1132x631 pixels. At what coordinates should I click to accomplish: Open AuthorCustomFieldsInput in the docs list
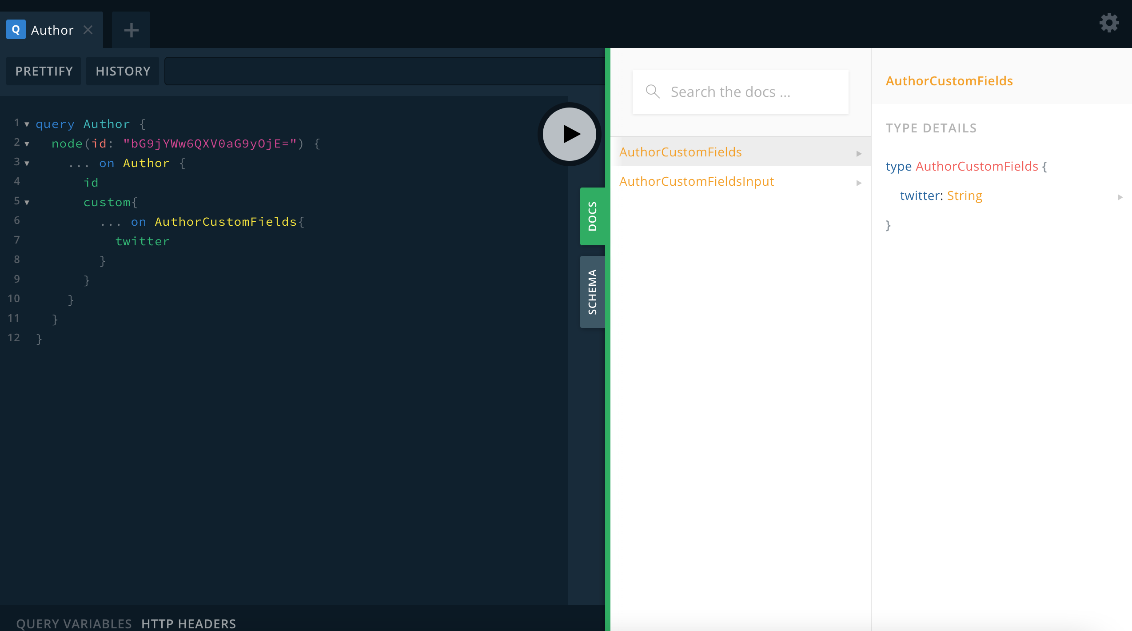pyautogui.click(x=741, y=181)
